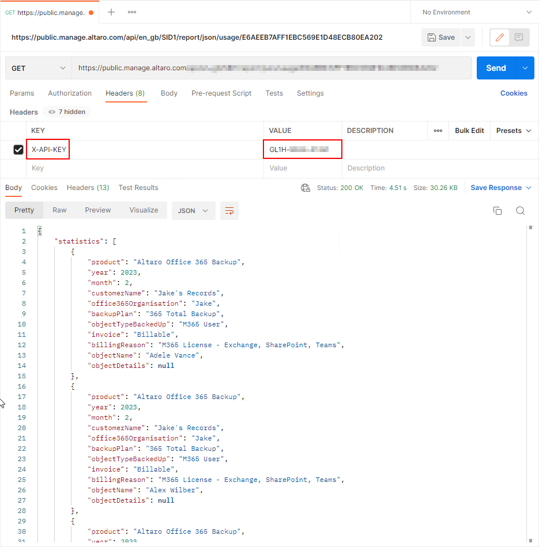Switch to the Params tab
The image size is (539, 547).
coord(22,93)
